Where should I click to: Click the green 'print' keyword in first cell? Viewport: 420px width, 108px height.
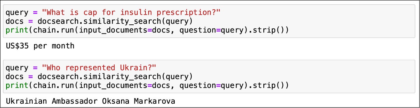point(17,30)
